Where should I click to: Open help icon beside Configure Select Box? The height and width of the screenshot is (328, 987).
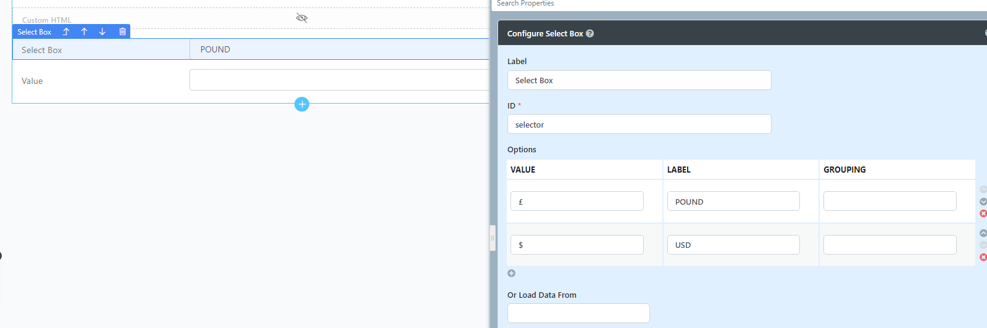pyautogui.click(x=590, y=33)
